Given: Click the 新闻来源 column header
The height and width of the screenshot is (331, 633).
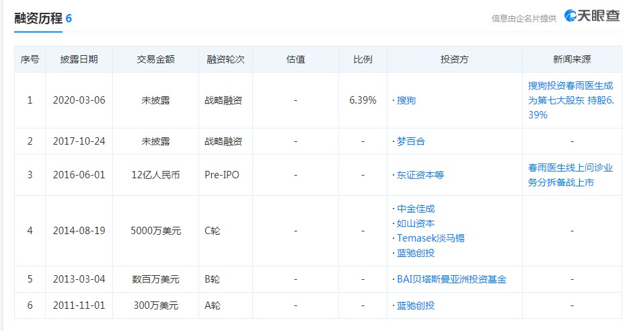Looking at the screenshot, I should coord(572,59).
